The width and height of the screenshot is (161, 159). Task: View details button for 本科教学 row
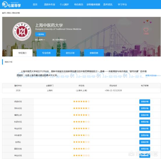[145, 135]
